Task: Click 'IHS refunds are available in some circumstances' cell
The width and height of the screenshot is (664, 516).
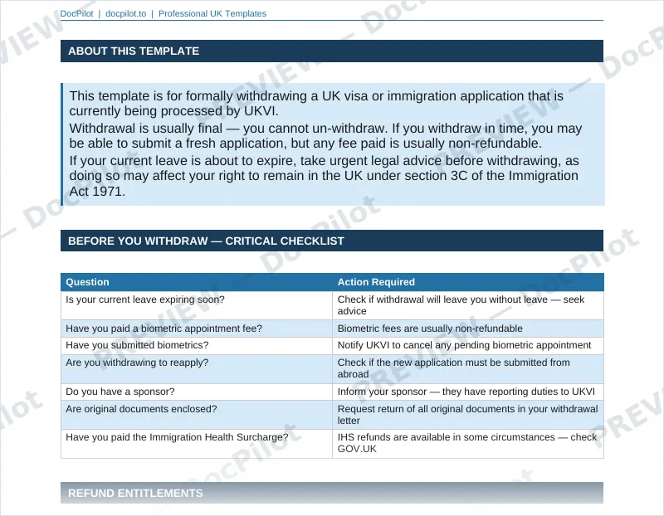Action: click(x=468, y=444)
